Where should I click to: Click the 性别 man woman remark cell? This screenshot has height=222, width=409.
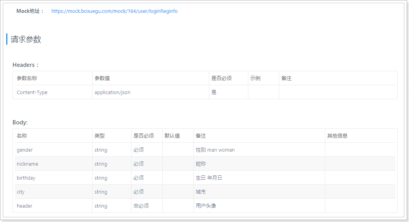215,150
